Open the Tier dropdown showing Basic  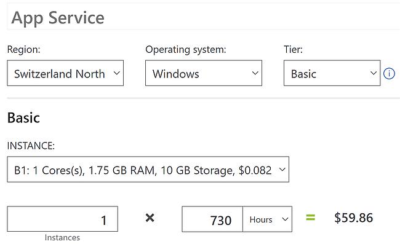point(332,73)
